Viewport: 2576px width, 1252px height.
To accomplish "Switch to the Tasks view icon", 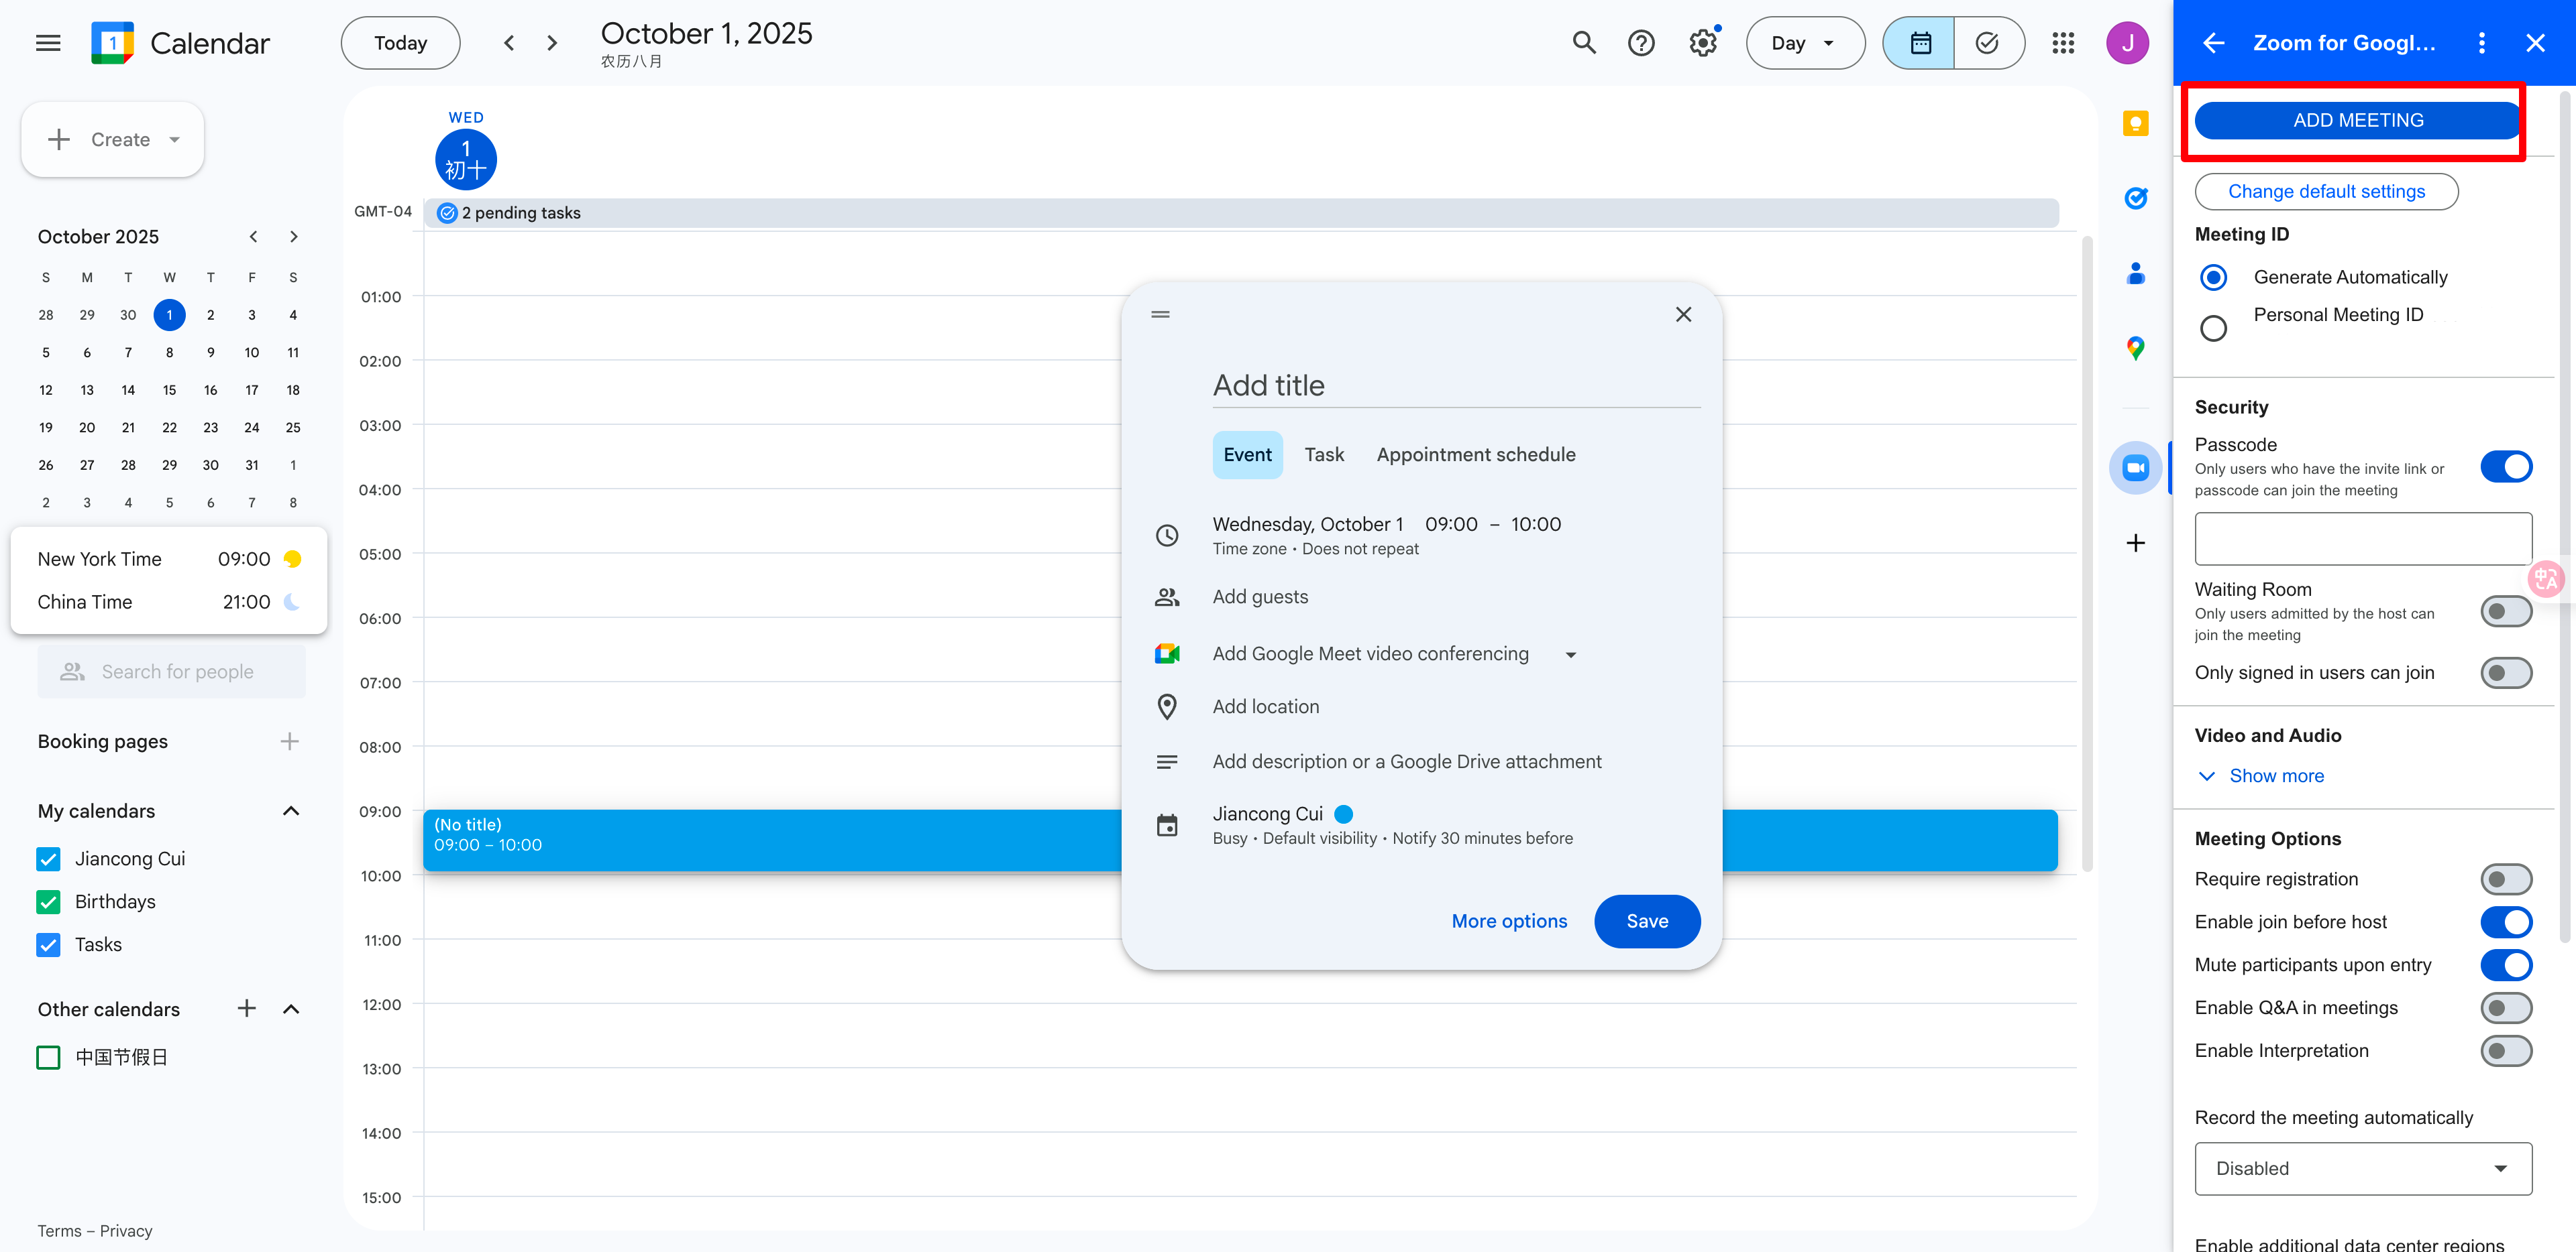I will 1987,43.
